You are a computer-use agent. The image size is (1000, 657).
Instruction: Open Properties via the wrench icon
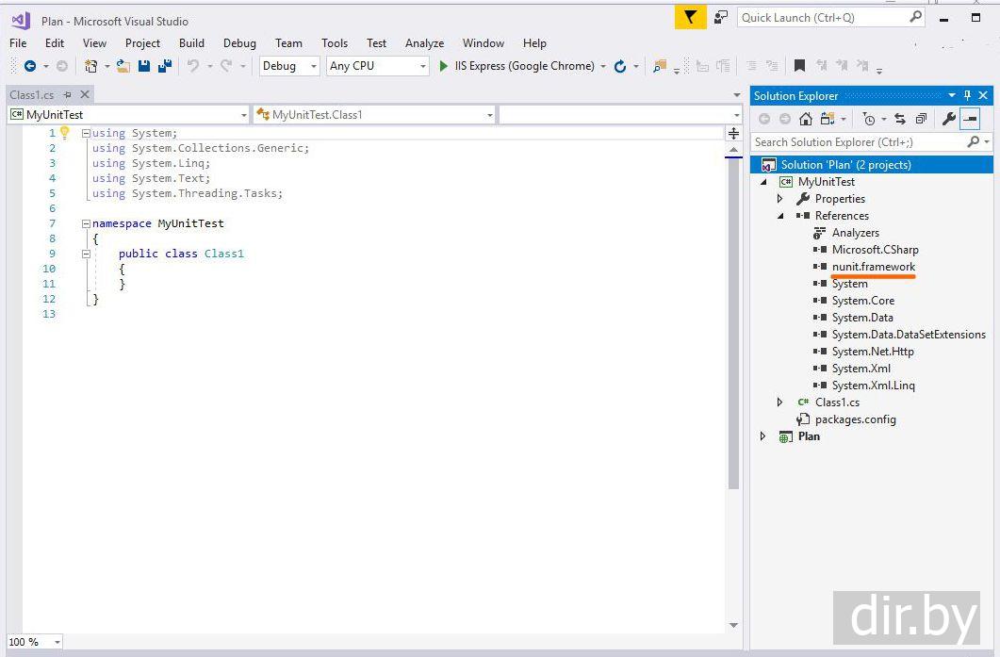948,119
